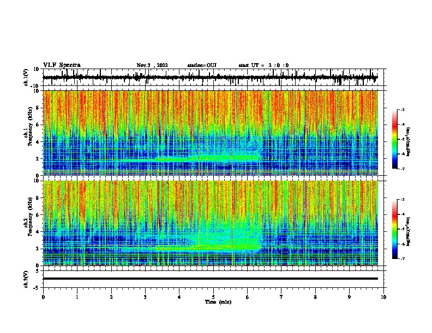
Task: Click the "ch.3(V)" axis label
Action: tap(26, 279)
